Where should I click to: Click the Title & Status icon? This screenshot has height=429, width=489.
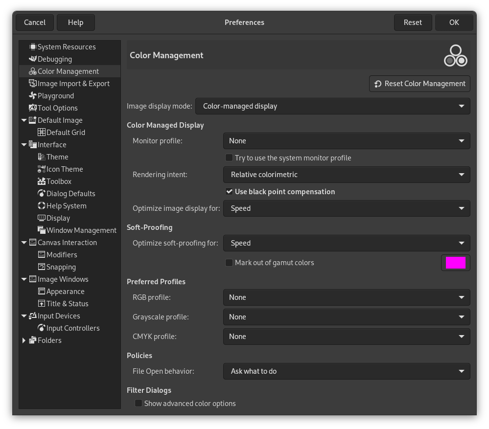[42, 303]
